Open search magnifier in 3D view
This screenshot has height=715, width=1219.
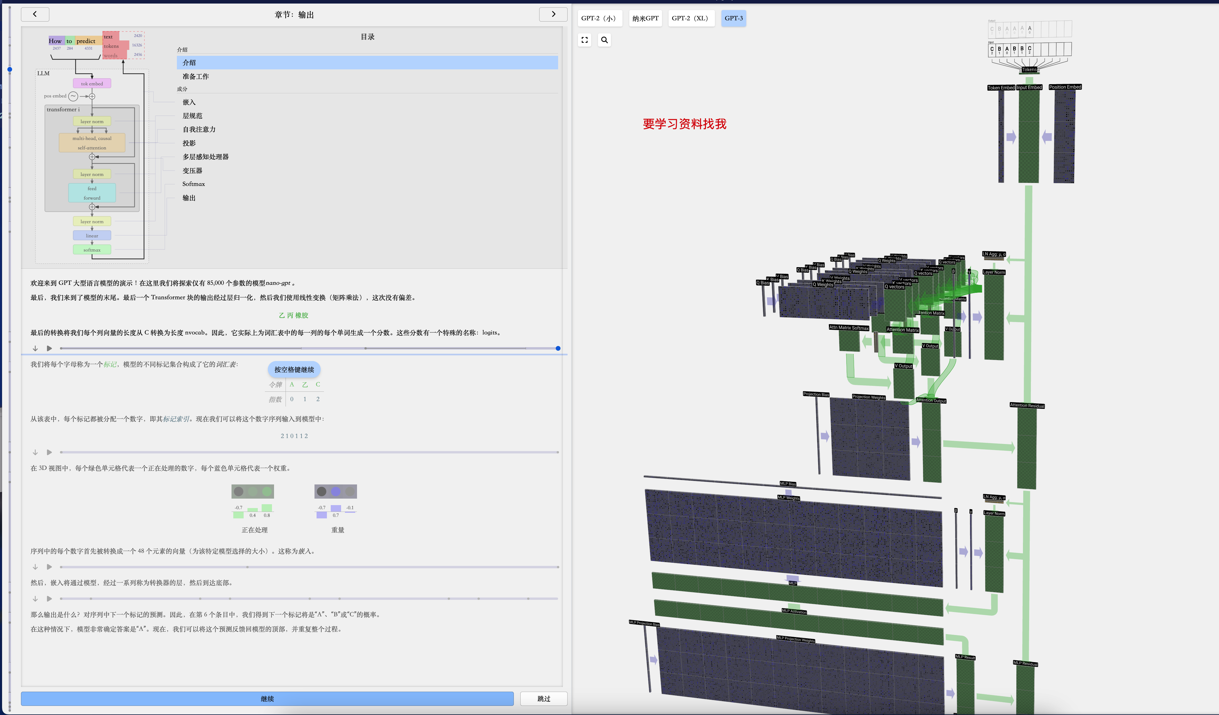point(604,40)
